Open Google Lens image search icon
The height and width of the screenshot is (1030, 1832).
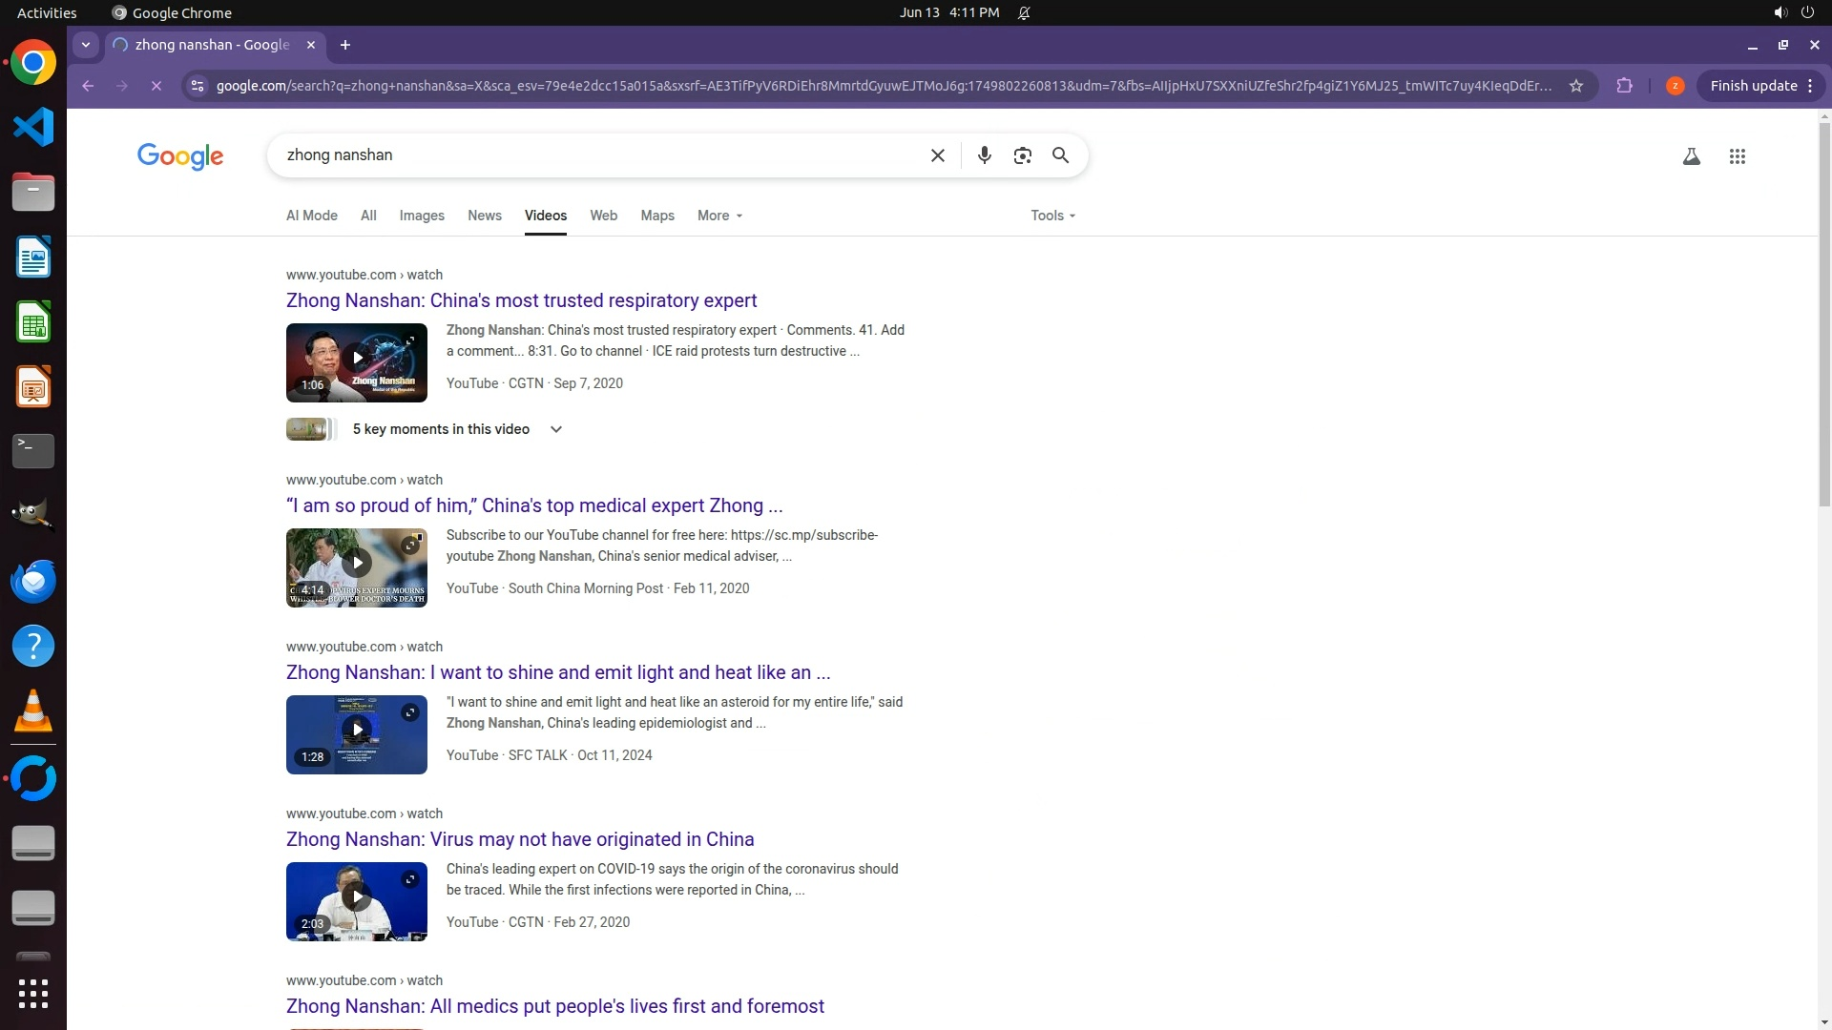[x=1022, y=155]
